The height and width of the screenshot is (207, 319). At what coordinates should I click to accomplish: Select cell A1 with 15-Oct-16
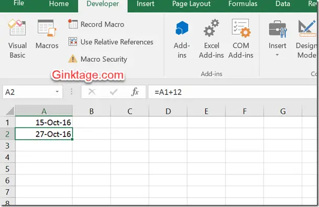coord(44,122)
